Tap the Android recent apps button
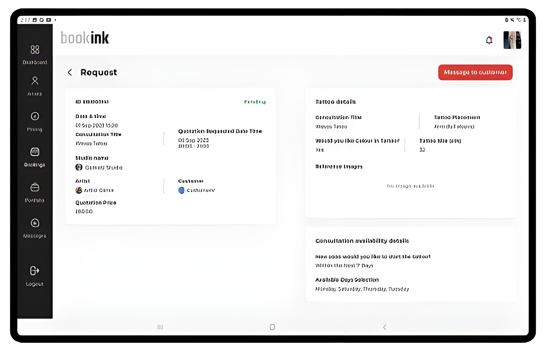 click(x=160, y=327)
